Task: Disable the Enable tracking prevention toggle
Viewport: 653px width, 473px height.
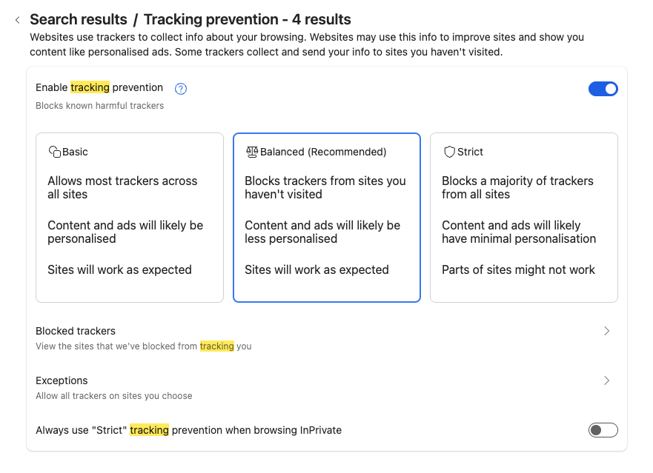Action: 603,89
